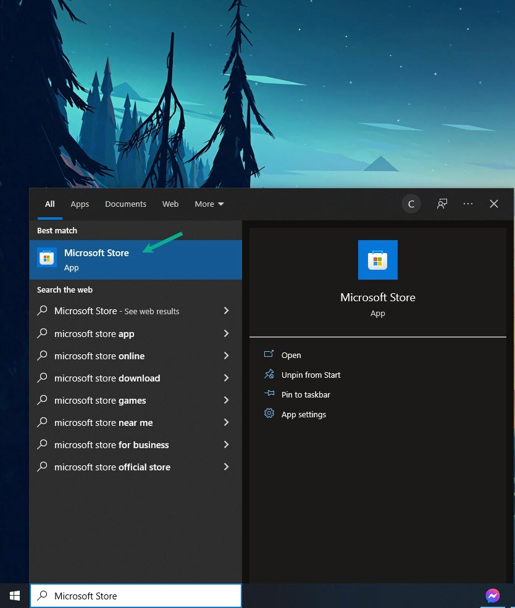Screen dimensions: 515x608
Task: Open the Windows Start button
Action: pos(15,596)
